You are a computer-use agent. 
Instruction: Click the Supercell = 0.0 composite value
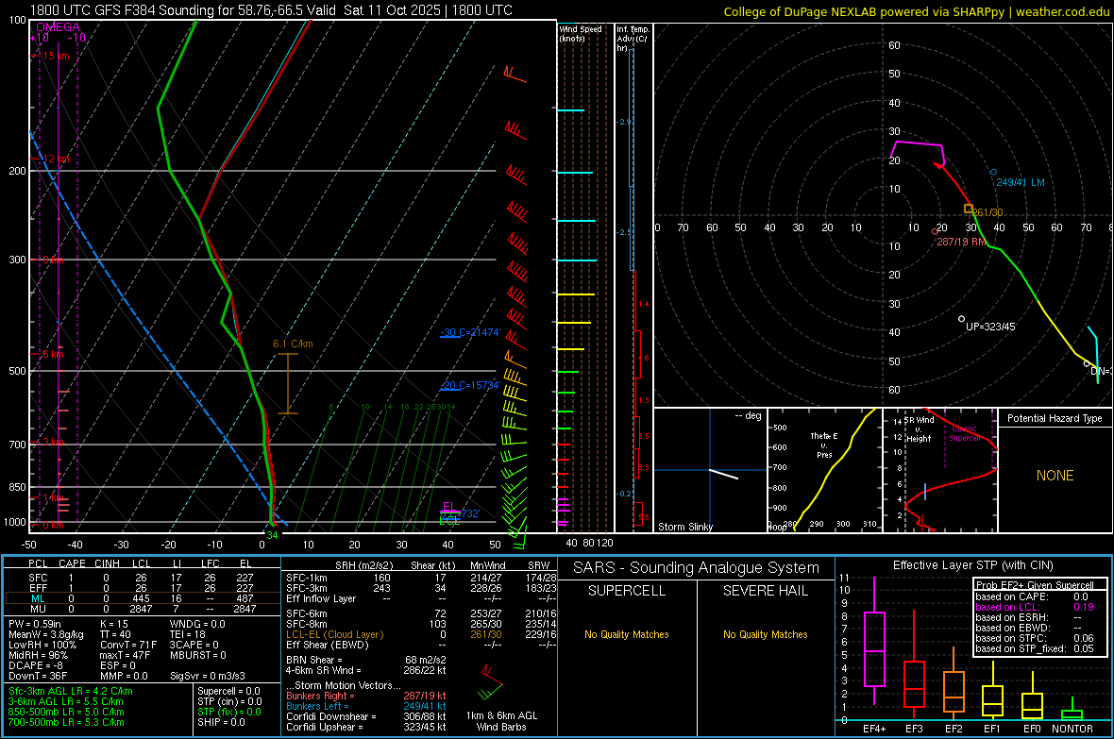(x=228, y=691)
